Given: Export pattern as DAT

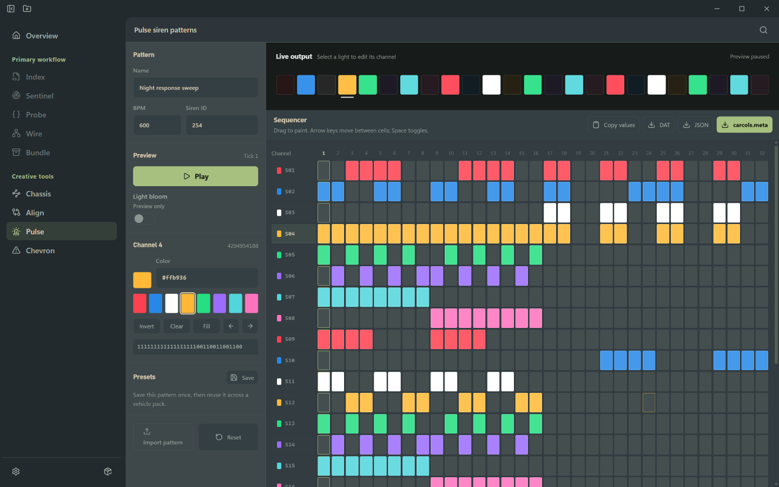Looking at the screenshot, I should [659, 125].
